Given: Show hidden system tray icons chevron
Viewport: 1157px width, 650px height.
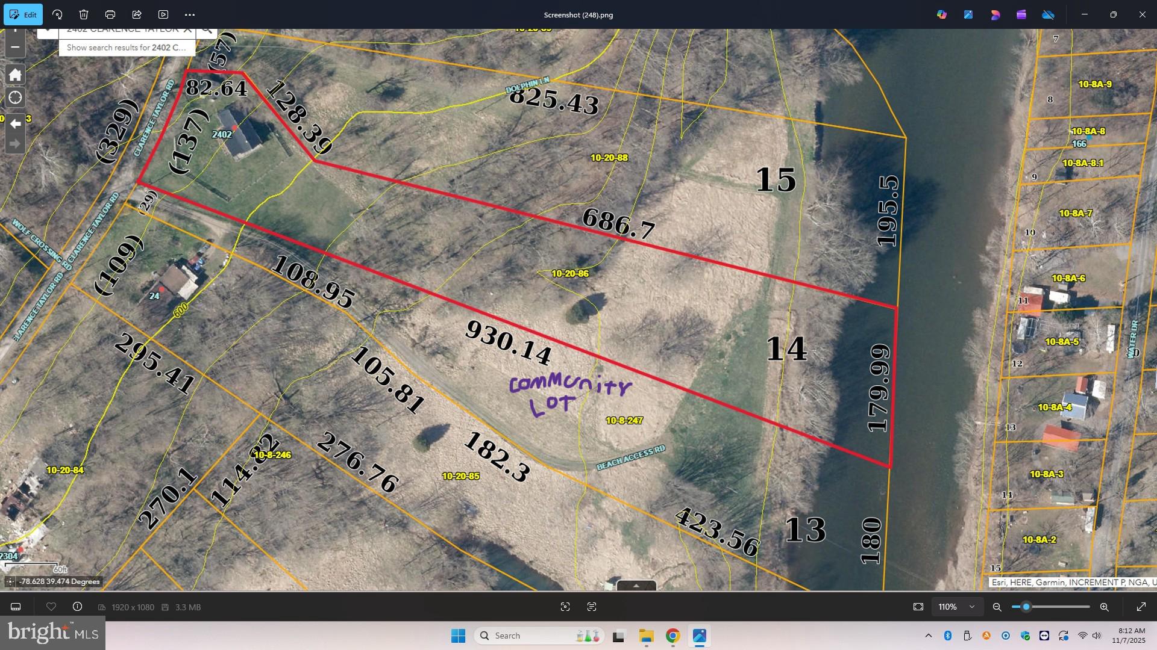Looking at the screenshot, I should [929, 636].
